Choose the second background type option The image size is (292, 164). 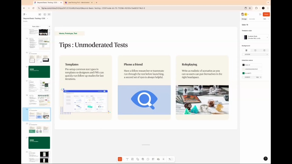255,50
